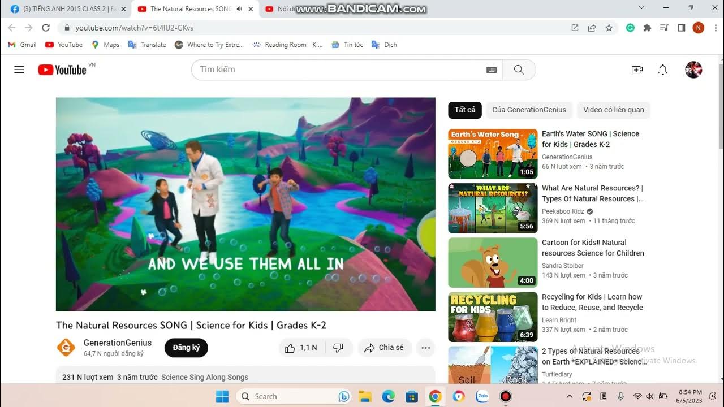Mute the Natural Resources tab audio
Image resolution: width=724 pixels, height=407 pixels.
[240, 9]
